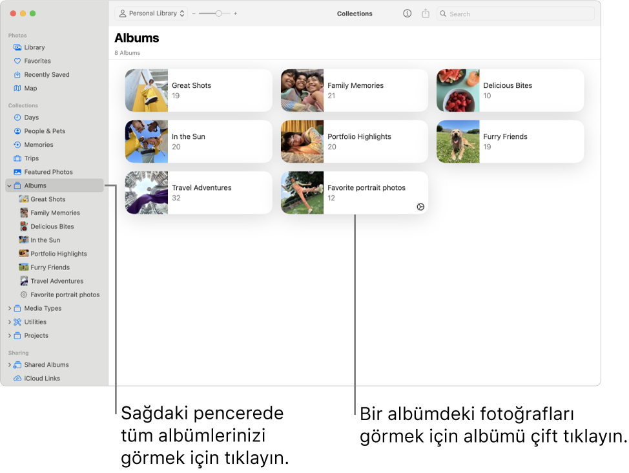629x473 pixels.
Task: Click the Family Memories card title
Action: coord(355,85)
